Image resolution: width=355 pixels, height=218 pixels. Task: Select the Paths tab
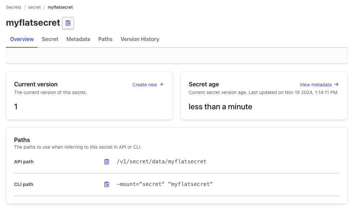point(105,39)
